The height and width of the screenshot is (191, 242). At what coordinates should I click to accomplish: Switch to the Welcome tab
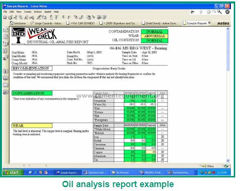tap(18, 23)
